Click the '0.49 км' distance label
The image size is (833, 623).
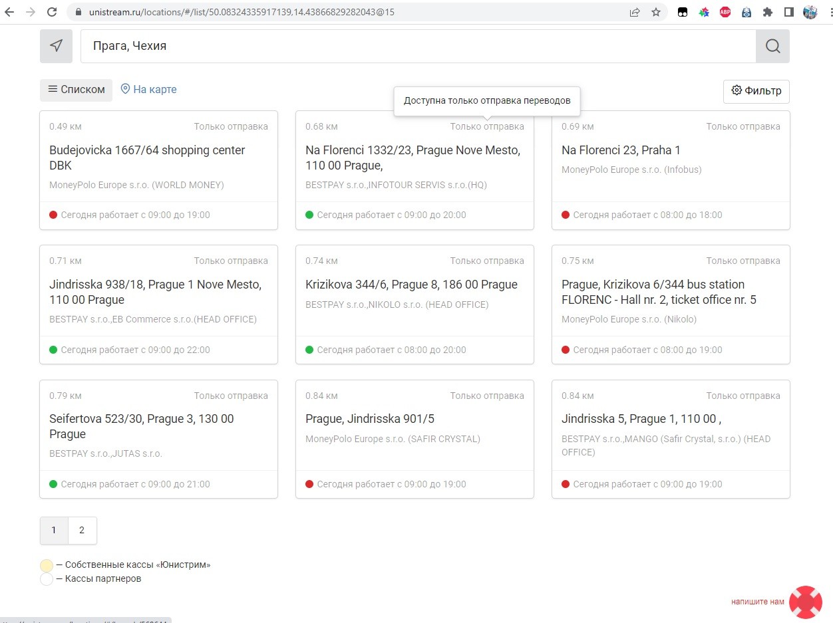point(65,126)
